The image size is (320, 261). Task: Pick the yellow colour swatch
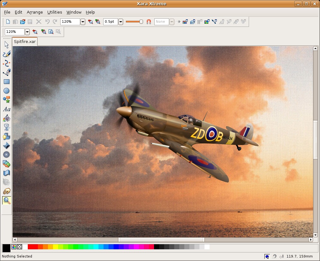56,247
